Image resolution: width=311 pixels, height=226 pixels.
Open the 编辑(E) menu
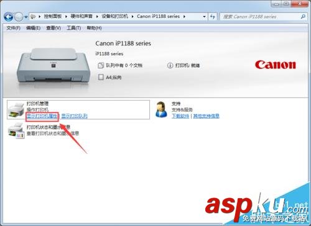(x=33, y=28)
